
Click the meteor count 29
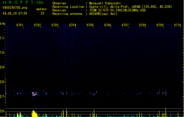42,13
